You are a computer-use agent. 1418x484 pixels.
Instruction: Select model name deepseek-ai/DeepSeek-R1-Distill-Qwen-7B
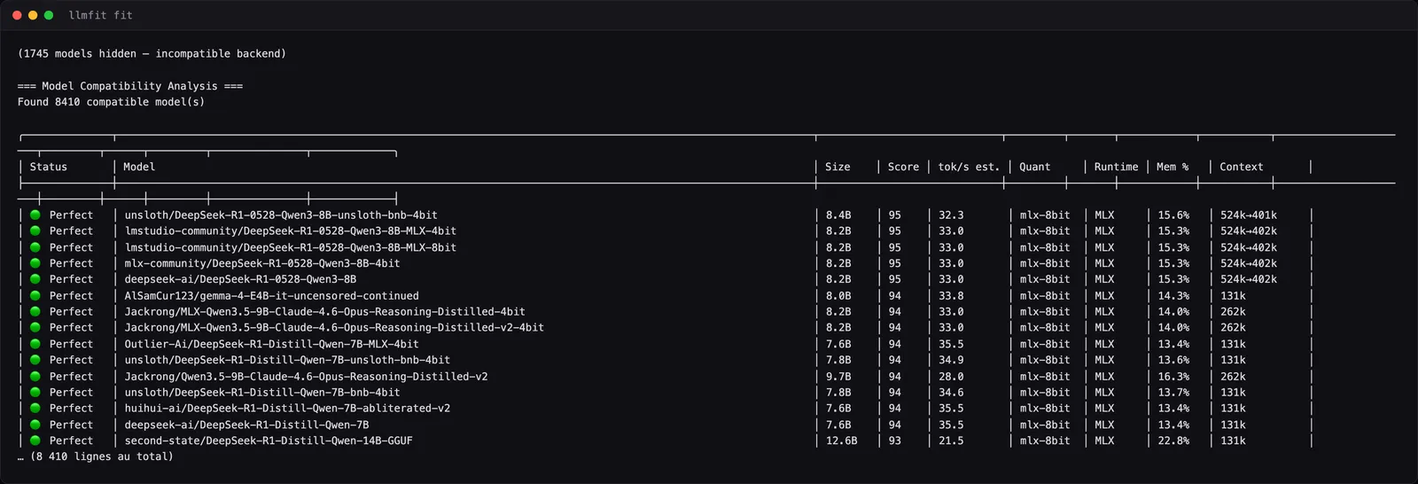(x=246, y=425)
